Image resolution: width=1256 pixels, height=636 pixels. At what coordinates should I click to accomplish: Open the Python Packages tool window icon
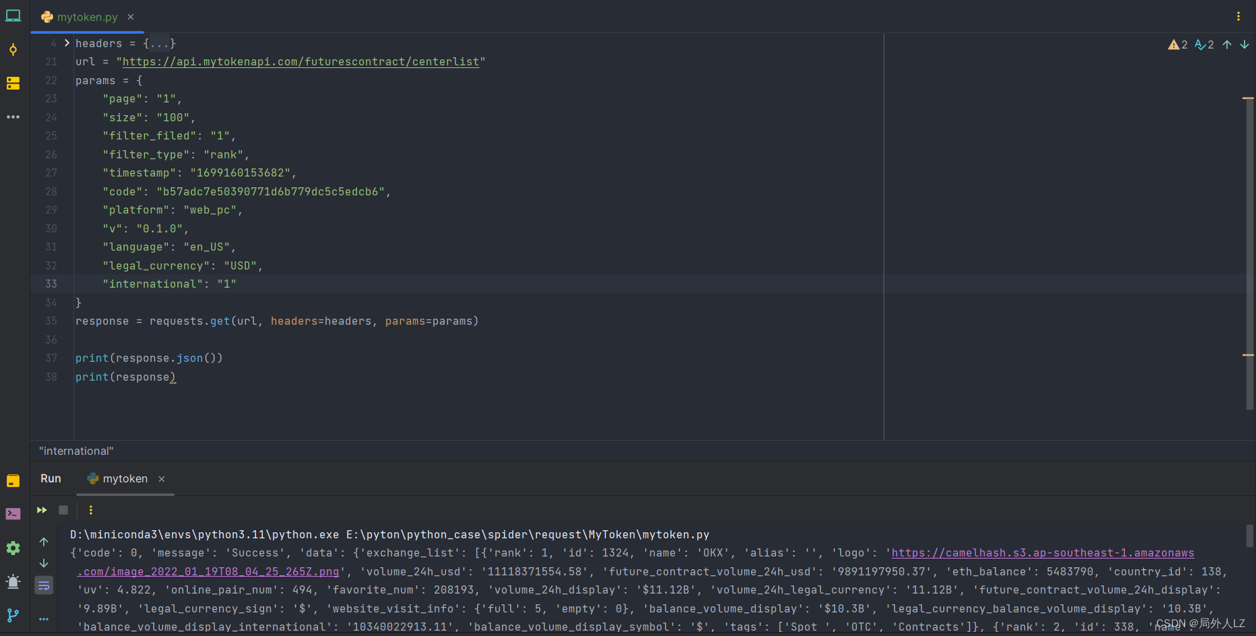pyautogui.click(x=13, y=480)
